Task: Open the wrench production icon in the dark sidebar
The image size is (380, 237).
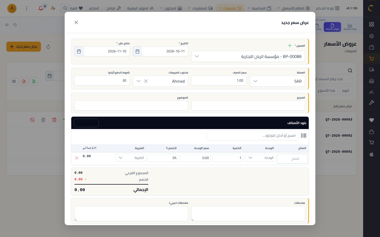Action: [372, 103]
